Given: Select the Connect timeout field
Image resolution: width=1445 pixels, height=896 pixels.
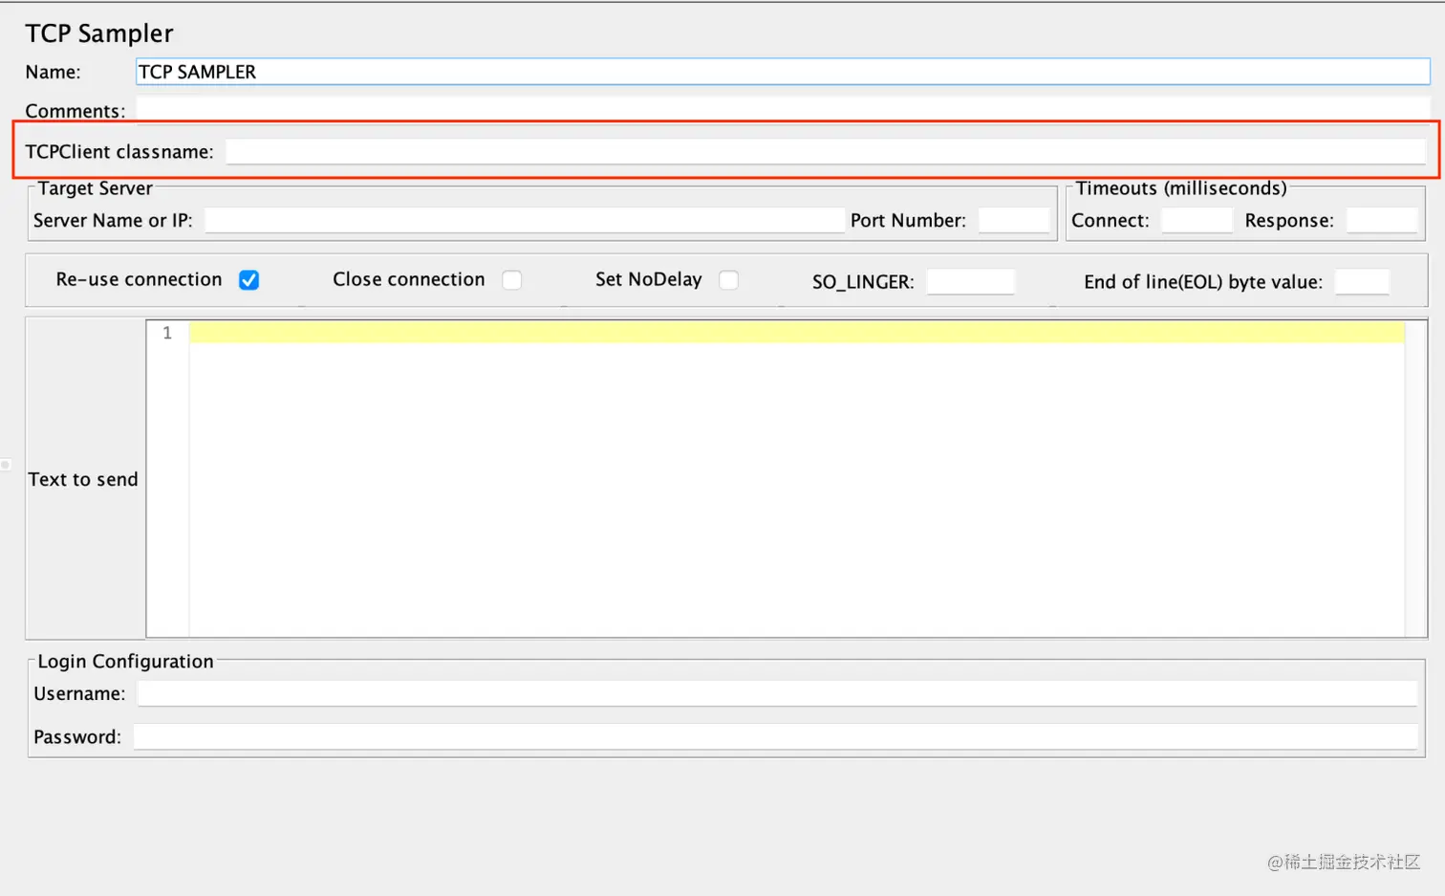Looking at the screenshot, I should [1196, 220].
